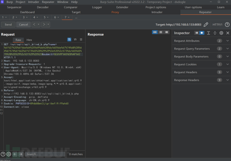The height and width of the screenshot is (161, 231).
Task: Send the request
Action: (8, 24)
